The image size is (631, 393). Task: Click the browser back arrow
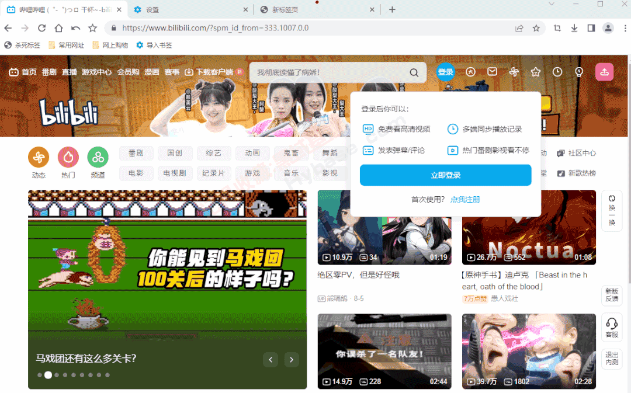pos(8,28)
